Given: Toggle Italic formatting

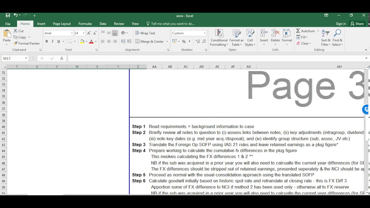Looking at the screenshot, I should (x=52, y=42).
